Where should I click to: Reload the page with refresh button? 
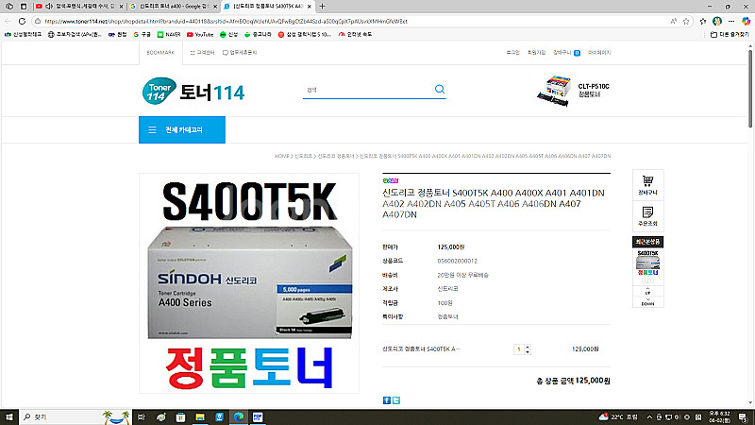pyautogui.click(x=22, y=21)
